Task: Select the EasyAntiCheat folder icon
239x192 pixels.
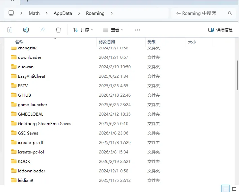Action: coord(14,76)
